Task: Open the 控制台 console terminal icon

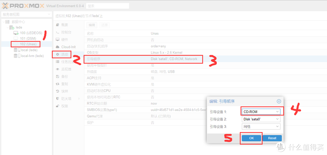Action: coord(58,32)
